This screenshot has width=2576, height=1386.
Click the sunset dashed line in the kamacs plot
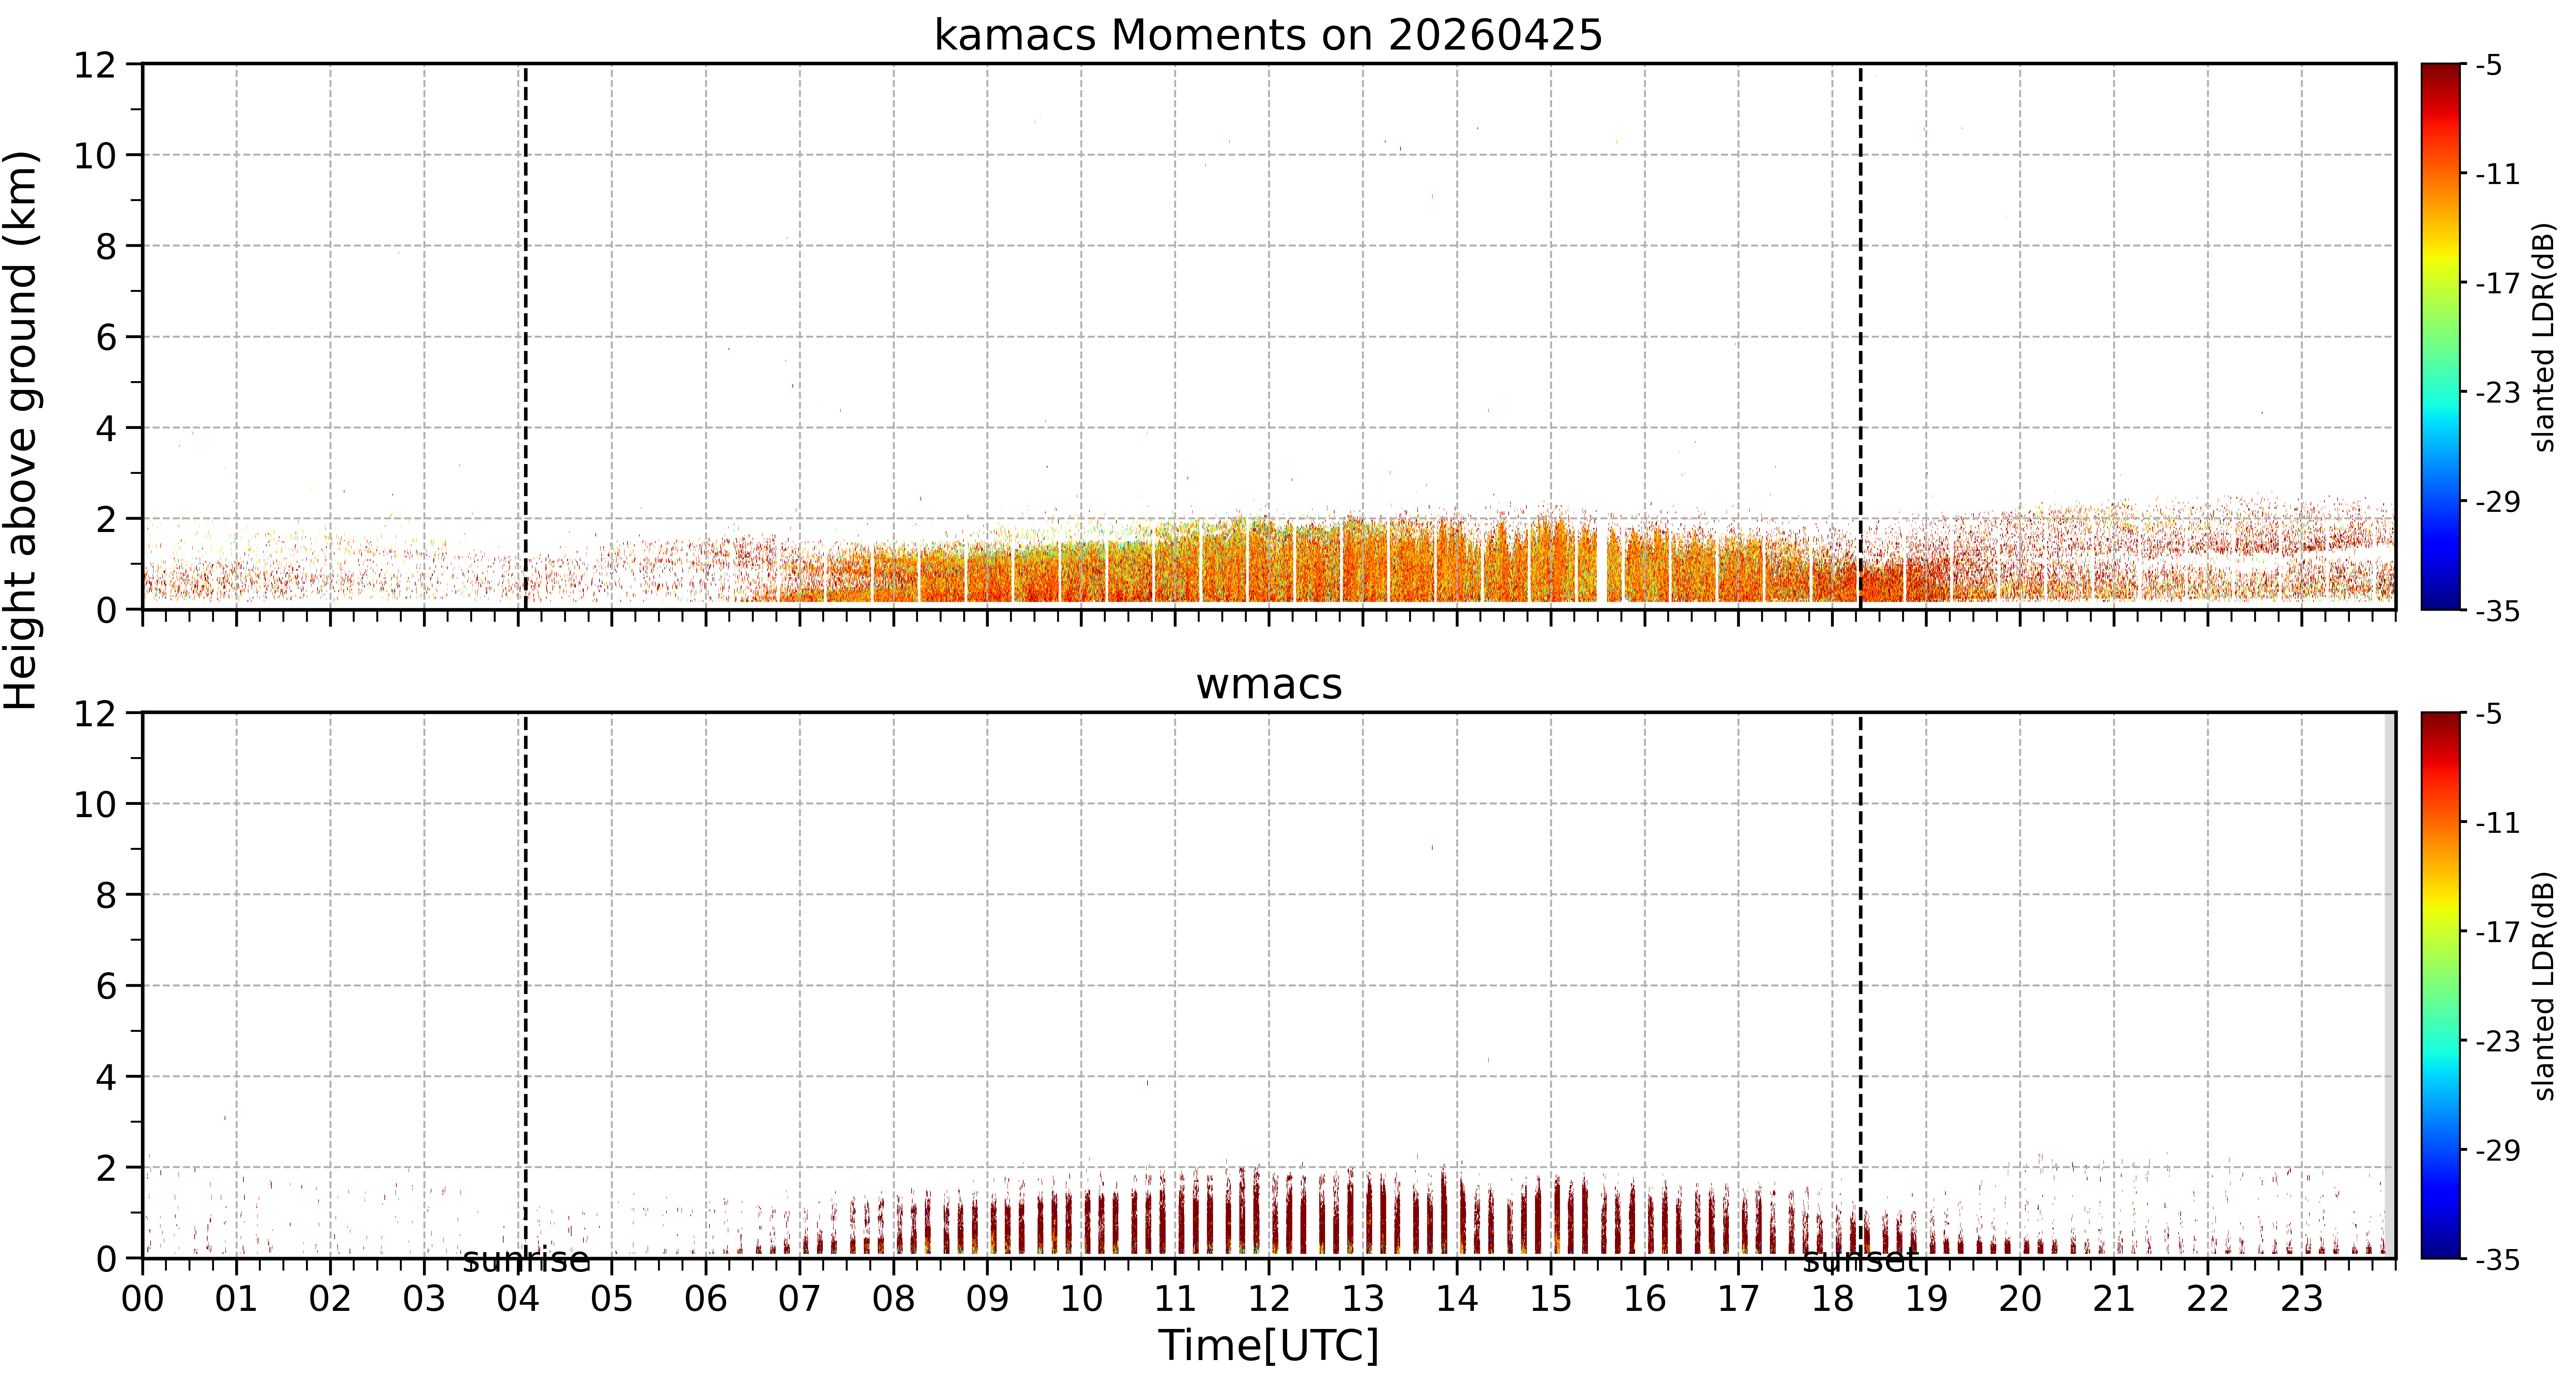tap(1861, 337)
